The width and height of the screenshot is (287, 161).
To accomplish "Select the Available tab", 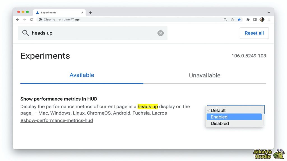I will tap(82, 75).
